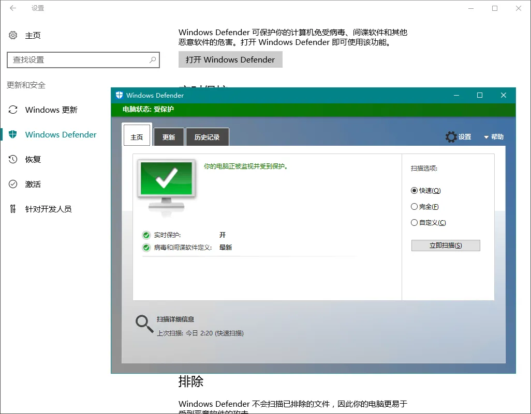The image size is (531, 414).
Task: Select the 快速(Q) scan option
Action: click(x=426, y=190)
